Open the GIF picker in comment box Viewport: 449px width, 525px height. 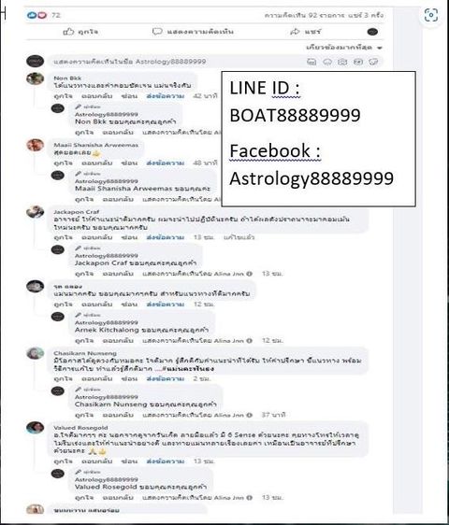358,62
